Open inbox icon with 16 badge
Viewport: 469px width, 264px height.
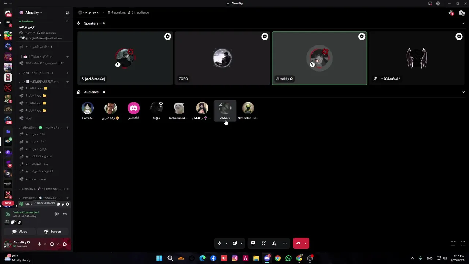pos(461,12)
